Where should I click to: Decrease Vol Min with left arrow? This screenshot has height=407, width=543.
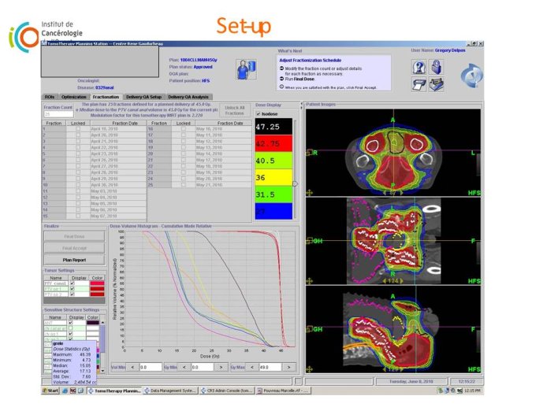[x=132, y=367]
